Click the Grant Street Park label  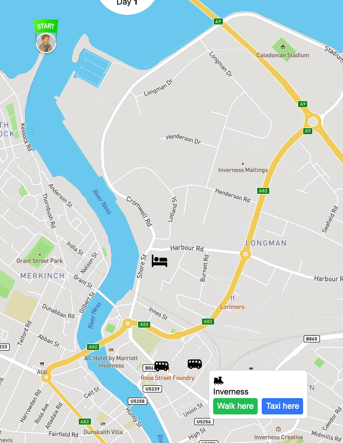tap(40, 261)
